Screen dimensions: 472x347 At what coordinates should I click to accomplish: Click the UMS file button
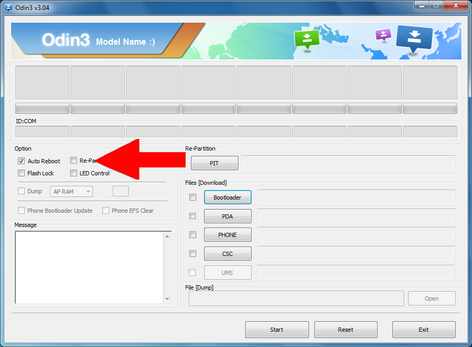[228, 273]
